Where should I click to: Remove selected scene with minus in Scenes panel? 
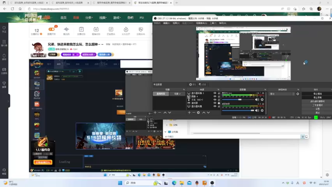pyautogui.click(x=160, y=113)
